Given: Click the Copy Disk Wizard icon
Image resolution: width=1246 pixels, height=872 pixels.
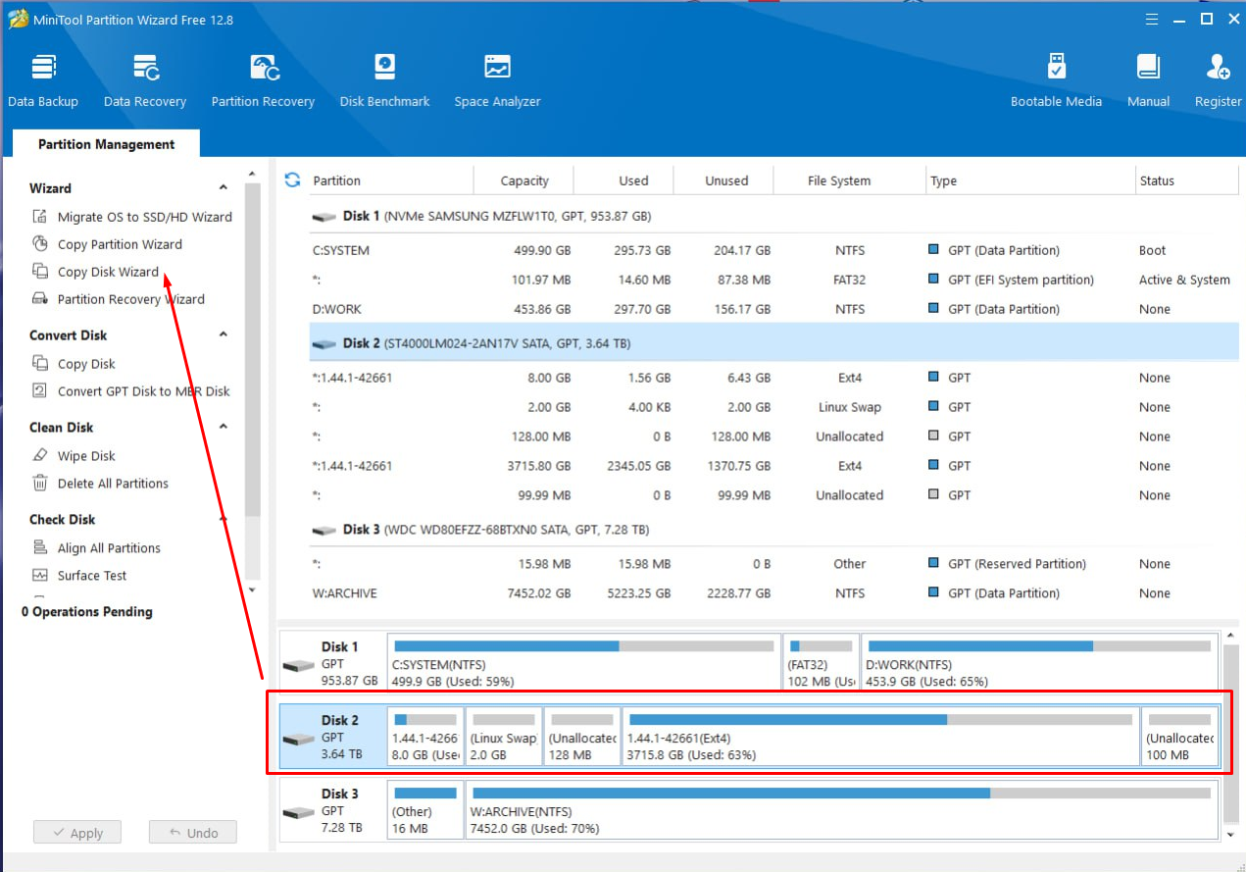Looking at the screenshot, I should (40, 272).
